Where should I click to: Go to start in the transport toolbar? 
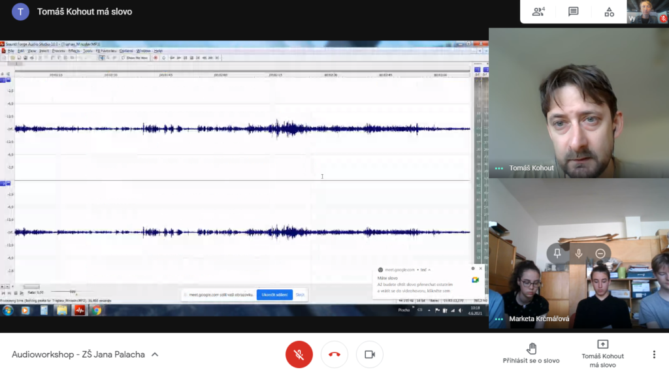tap(198, 57)
